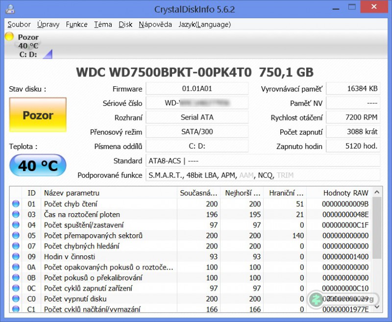Select the row Počet chyb čtení
The width and height of the screenshot is (392, 322).
(x=191, y=204)
